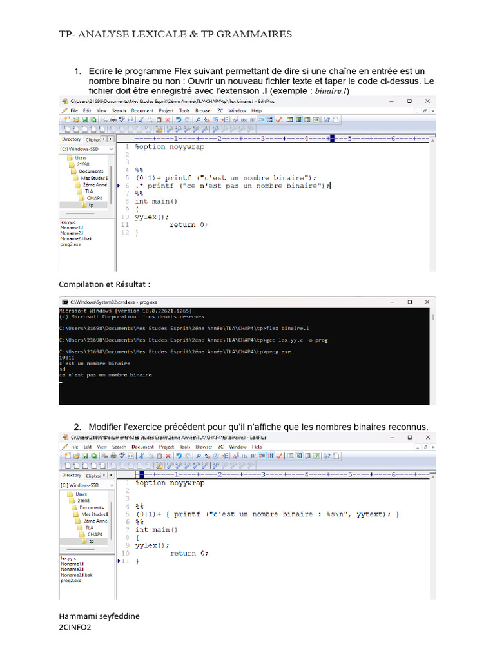Click Help question-arrow icon in top EditPlus toolbar
495x660 pixels.
(x=327, y=120)
